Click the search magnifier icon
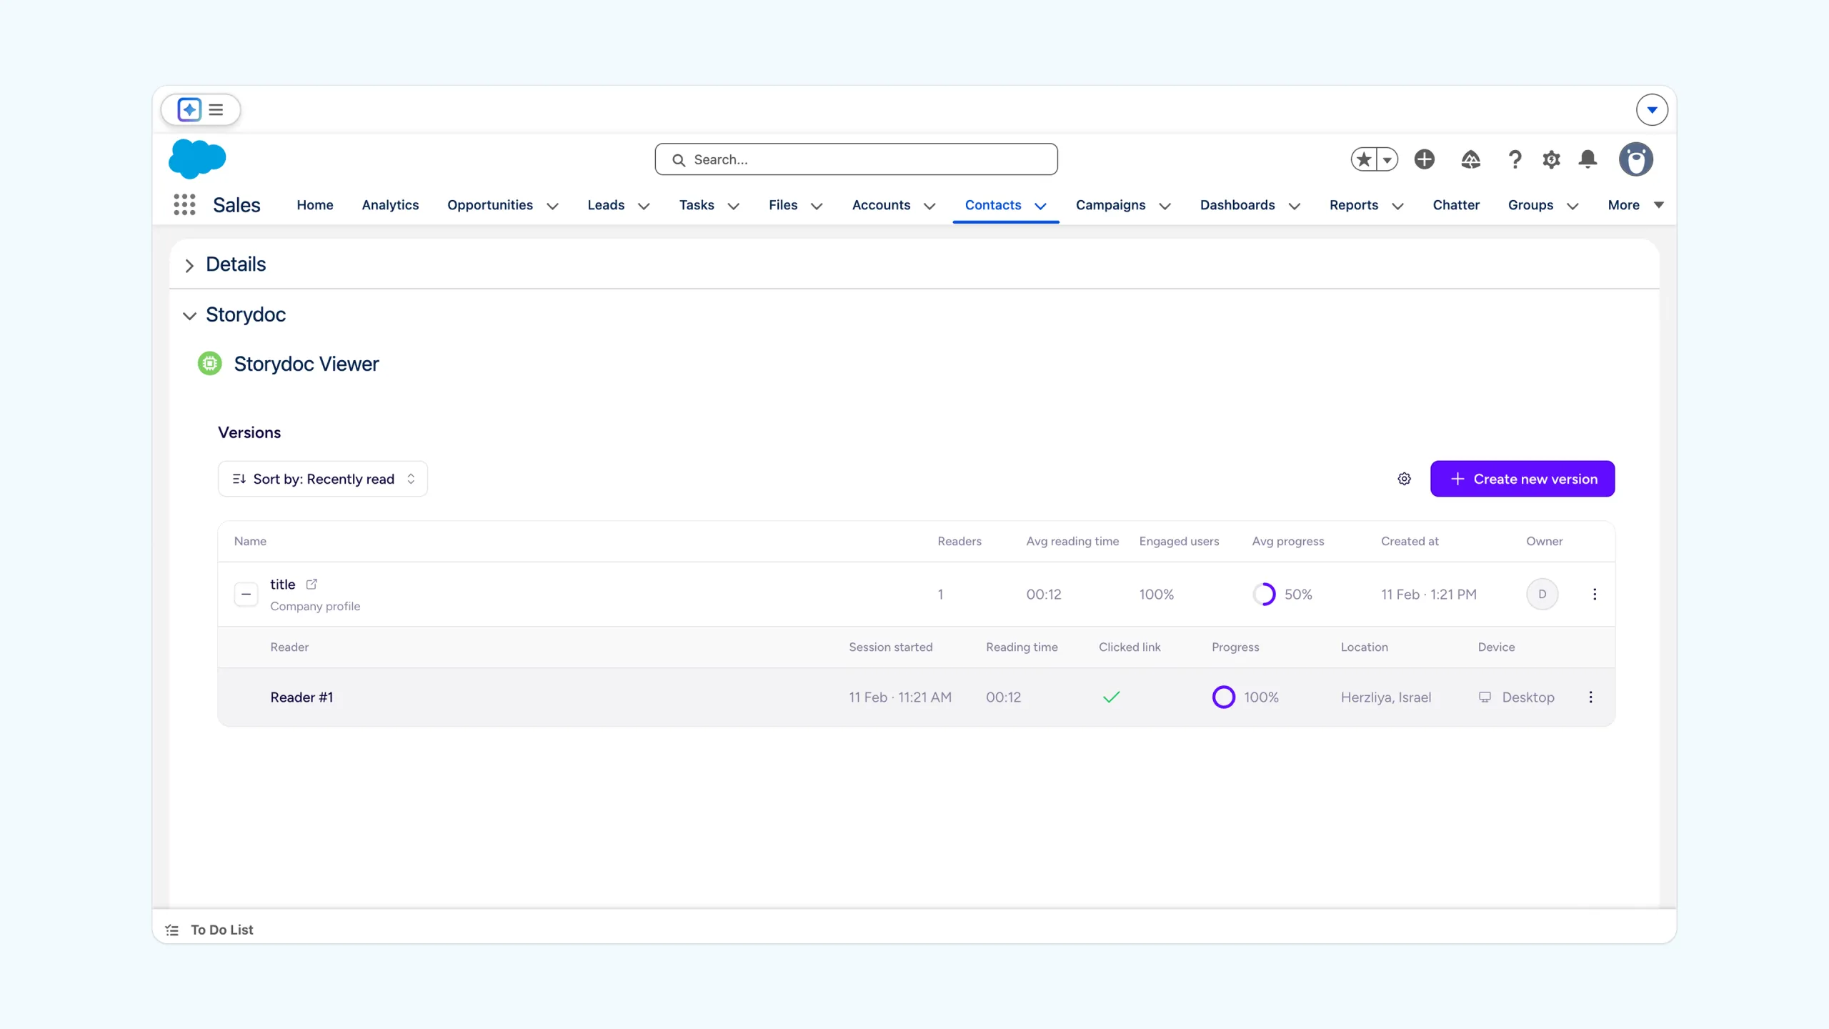This screenshot has width=1829, height=1029. [x=679, y=160]
